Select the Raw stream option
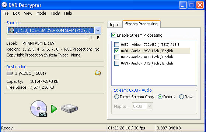 [x=181, y=97]
